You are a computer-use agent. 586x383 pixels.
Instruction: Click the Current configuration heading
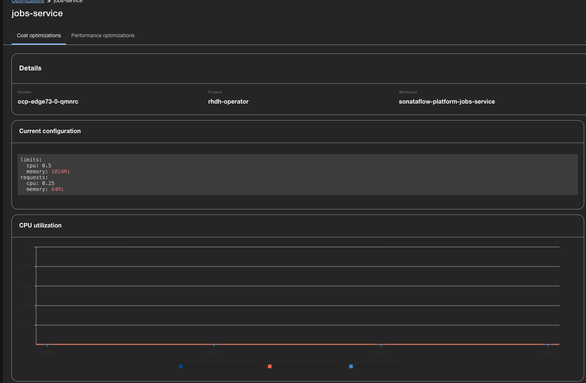point(50,131)
